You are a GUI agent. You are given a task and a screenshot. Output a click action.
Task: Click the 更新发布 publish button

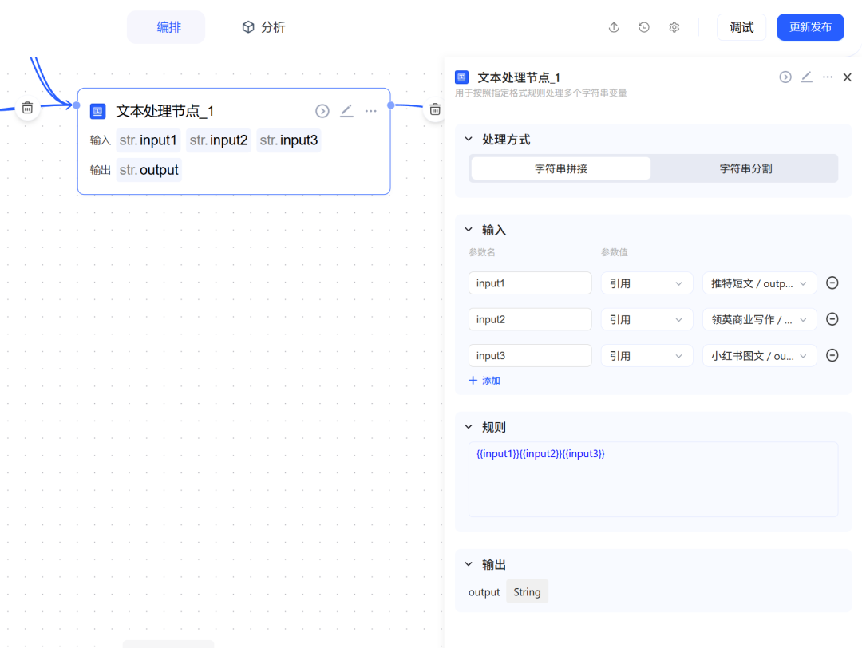pyautogui.click(x=810, y=27)
